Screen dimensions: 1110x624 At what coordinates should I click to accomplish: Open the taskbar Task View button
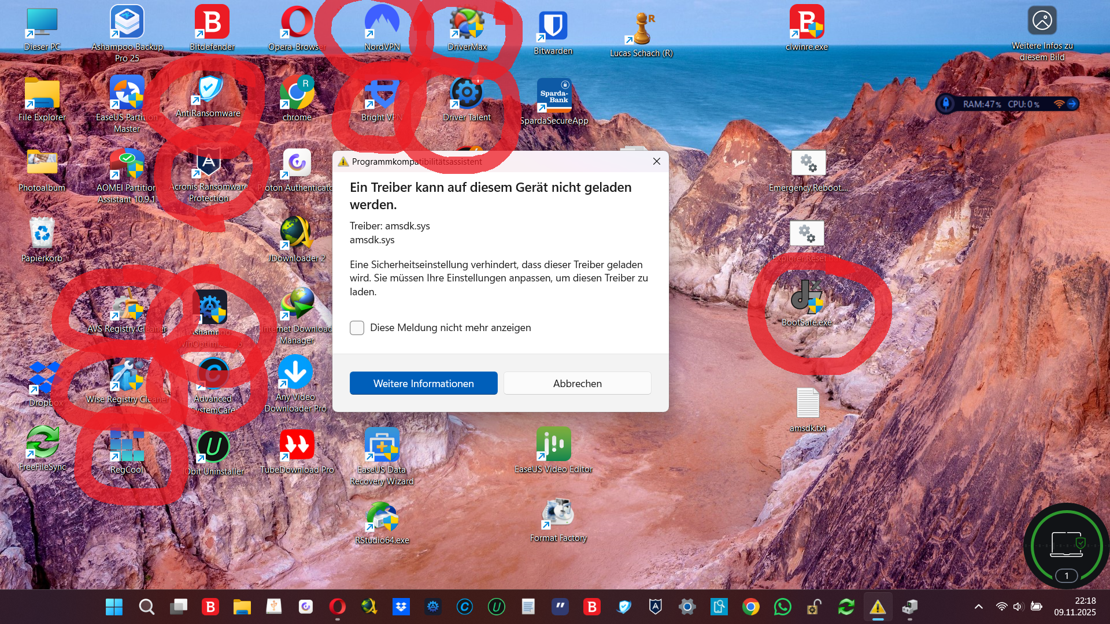pyautogui.click(x=178, y=607)
